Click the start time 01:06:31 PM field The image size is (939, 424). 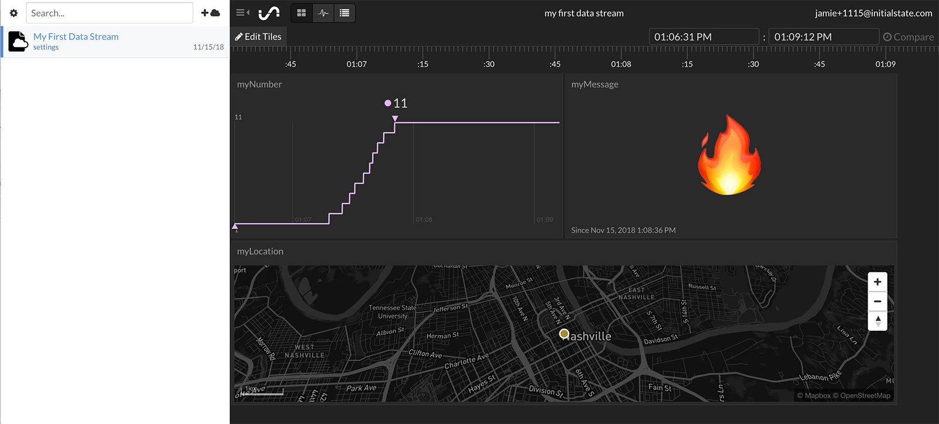coord(703,37)
